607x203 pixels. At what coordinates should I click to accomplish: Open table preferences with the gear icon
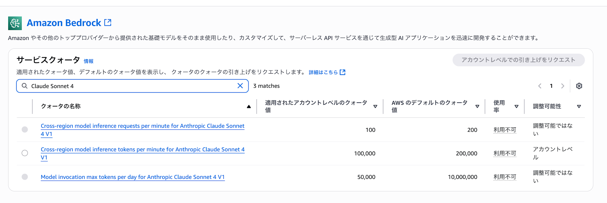point(579,86)
